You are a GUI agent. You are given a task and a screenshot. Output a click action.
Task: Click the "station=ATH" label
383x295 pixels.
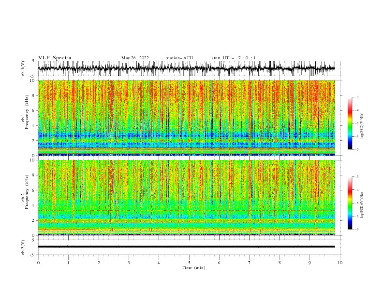[x=179, y=58]
